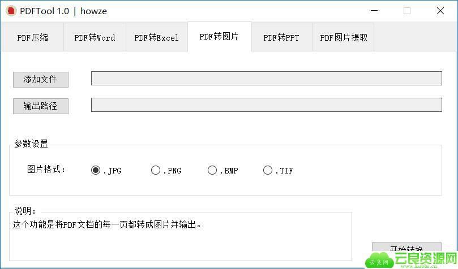Close the PDFTool window
458x269 pixels.
(440, 11)
